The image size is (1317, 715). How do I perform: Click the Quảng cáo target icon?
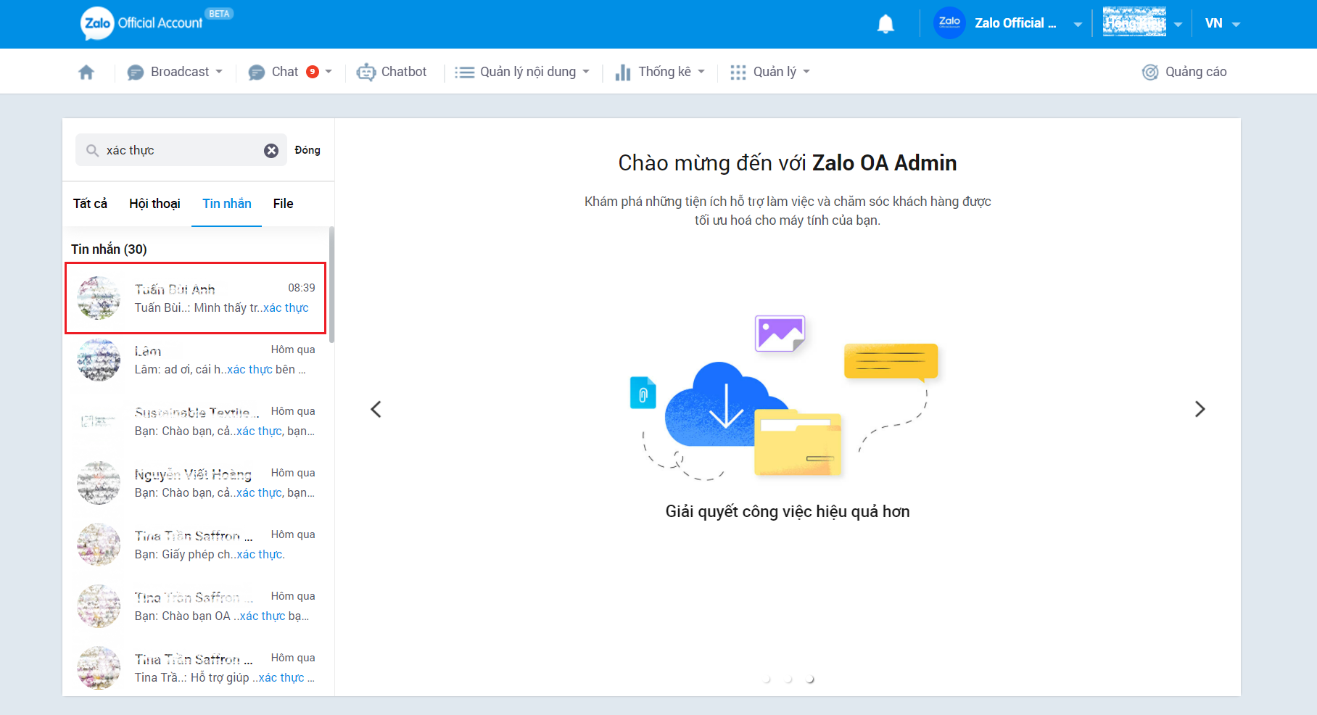pos(1150,73)
